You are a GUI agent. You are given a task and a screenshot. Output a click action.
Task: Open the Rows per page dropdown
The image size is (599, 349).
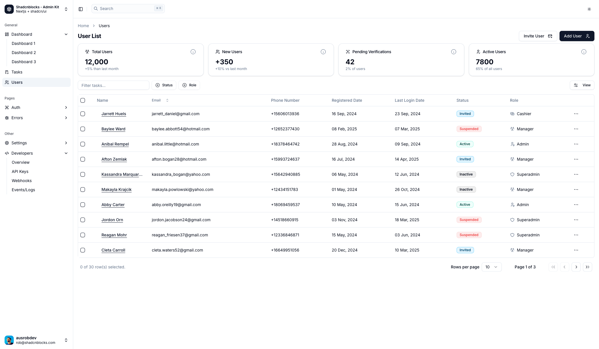click(491, 267)
